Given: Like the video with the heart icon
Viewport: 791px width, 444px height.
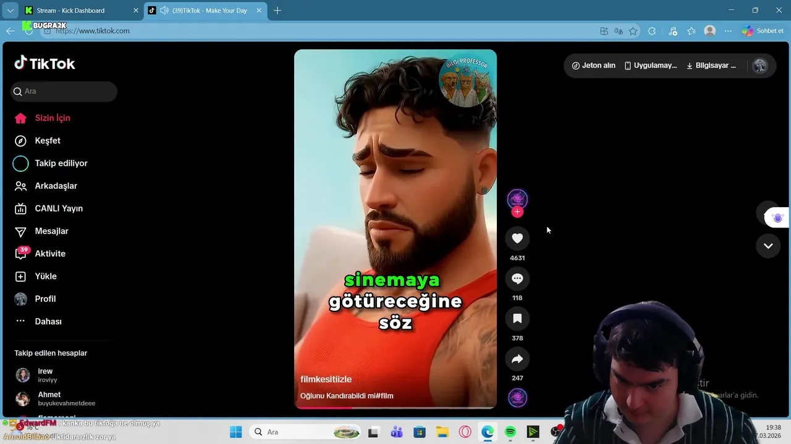Looking at the screenshot, I should coord(517,239).
